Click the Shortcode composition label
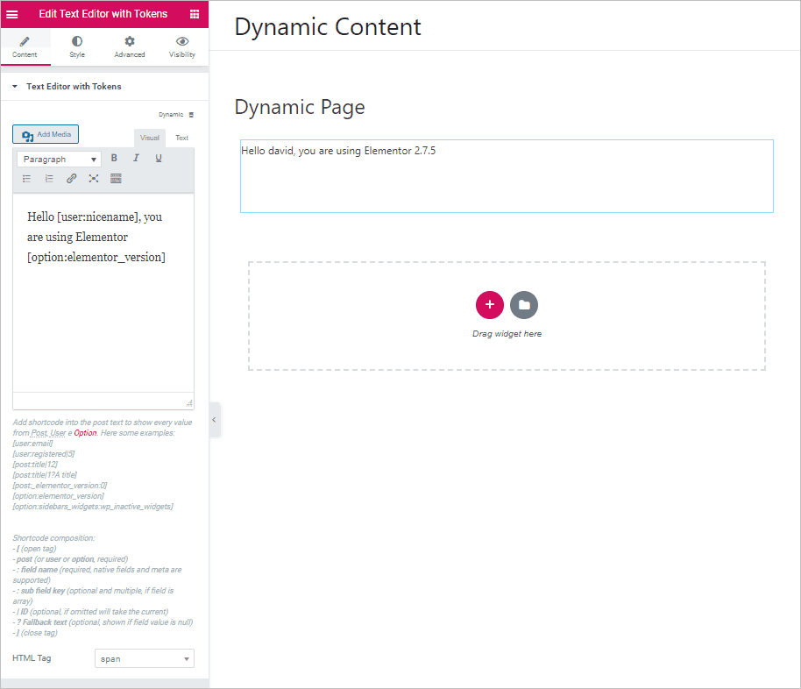801x689 pixels. 53,538
